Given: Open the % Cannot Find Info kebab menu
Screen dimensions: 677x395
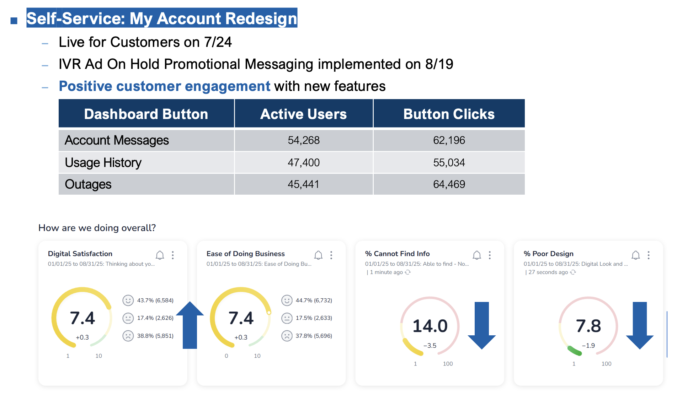Looking at the screenshot, I should point(490,255).
